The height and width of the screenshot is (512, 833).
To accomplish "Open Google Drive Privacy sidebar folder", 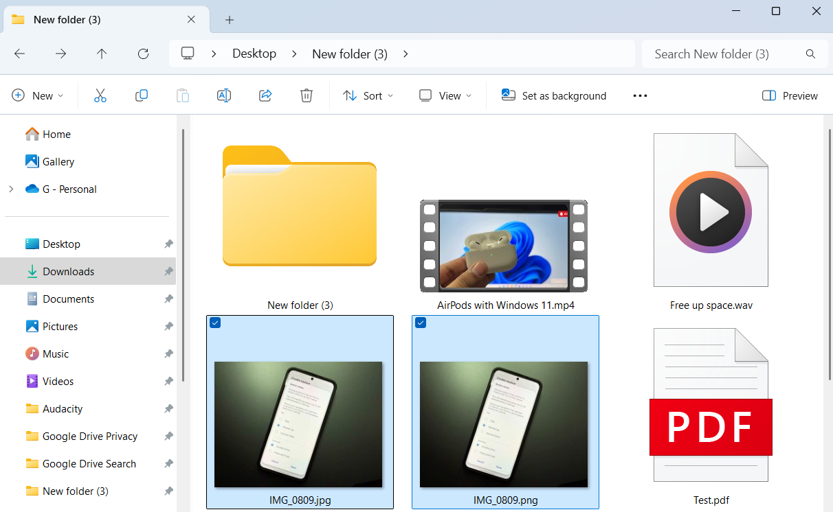I will click(x=81, y=436).
